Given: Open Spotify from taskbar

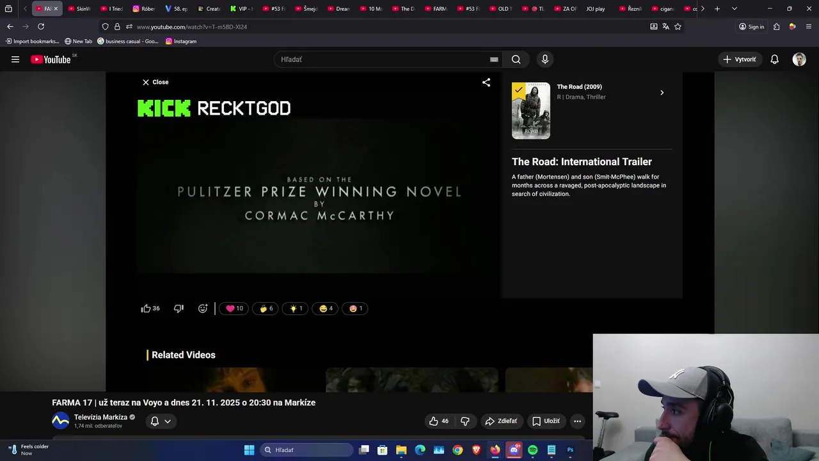Looking at the screenshot, I should point(533,450).
